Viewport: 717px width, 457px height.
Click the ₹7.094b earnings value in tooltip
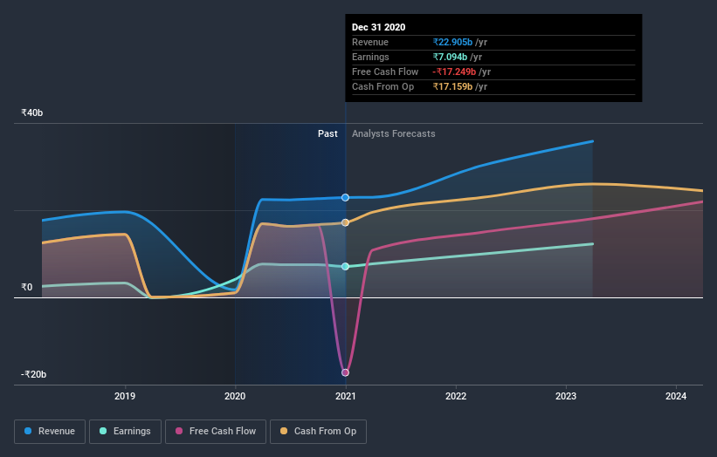click(x=450, y=57)
